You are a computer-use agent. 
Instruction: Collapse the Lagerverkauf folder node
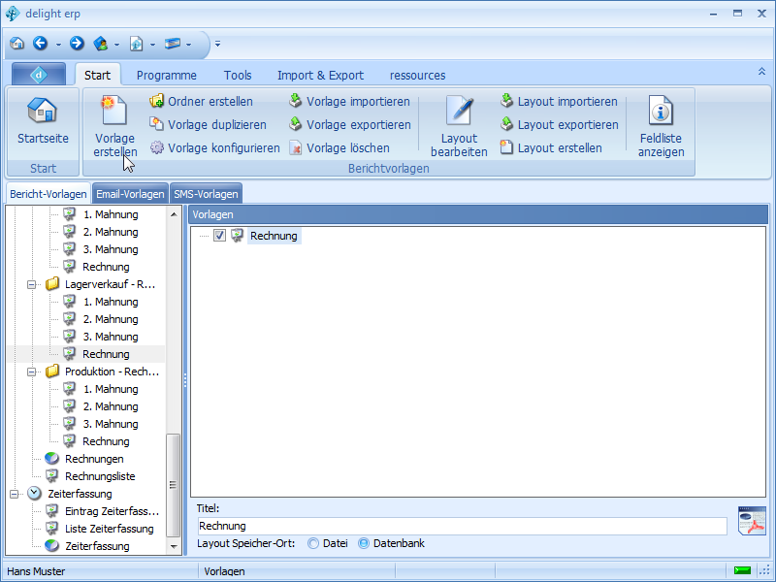click(31, 284)
